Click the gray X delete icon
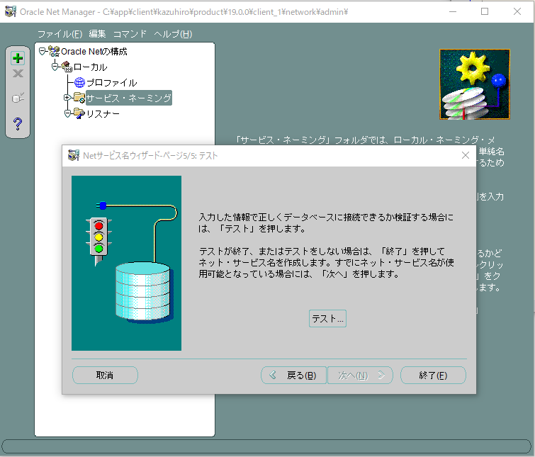The width and height of the screenshot is (535, 457). click(18, 74)
